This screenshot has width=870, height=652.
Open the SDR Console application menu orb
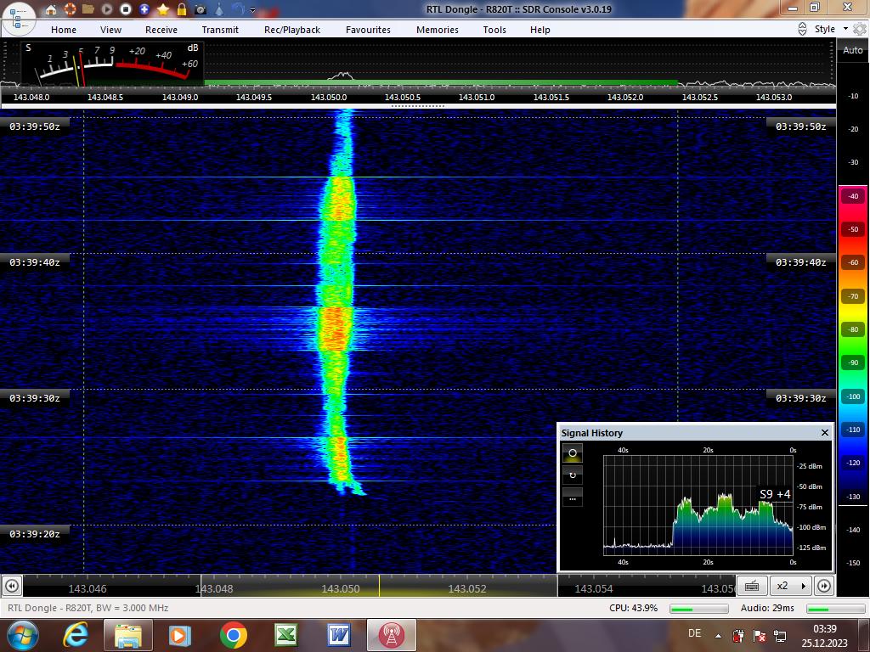click(x=19, y=18)
